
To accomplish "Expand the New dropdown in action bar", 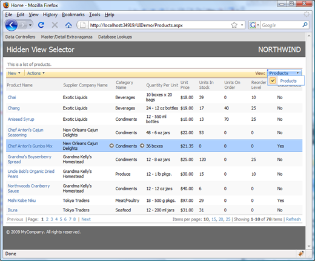I will point(14,73).
